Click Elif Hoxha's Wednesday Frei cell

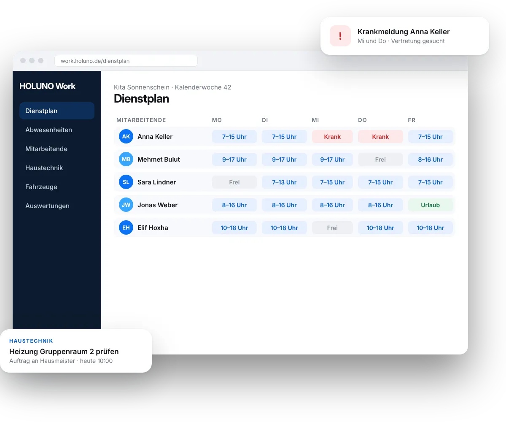332,228
